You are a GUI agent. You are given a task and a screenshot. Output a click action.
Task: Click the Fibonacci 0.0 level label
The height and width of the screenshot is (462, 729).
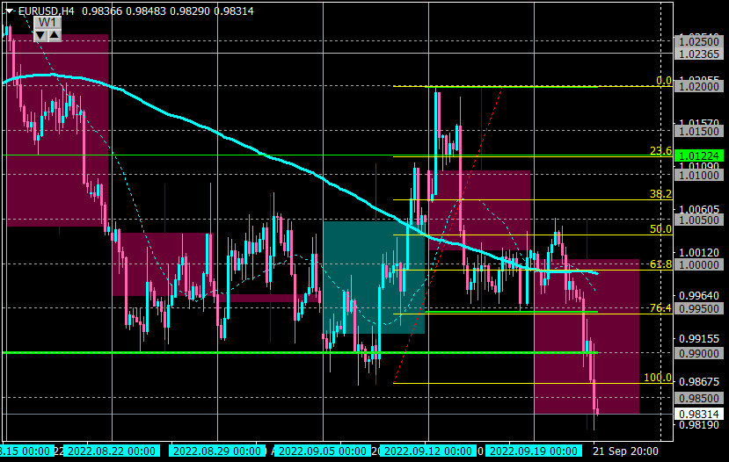(x=664, y=81)
